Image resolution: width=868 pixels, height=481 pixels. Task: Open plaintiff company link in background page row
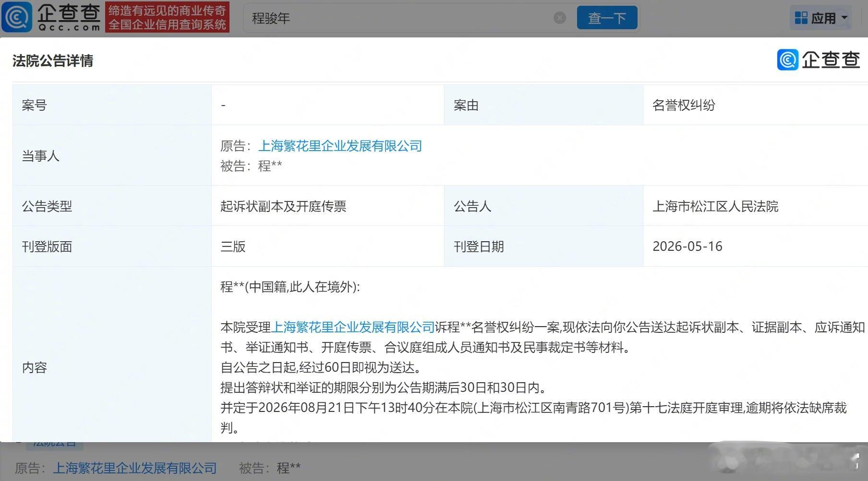coord(135,468)
